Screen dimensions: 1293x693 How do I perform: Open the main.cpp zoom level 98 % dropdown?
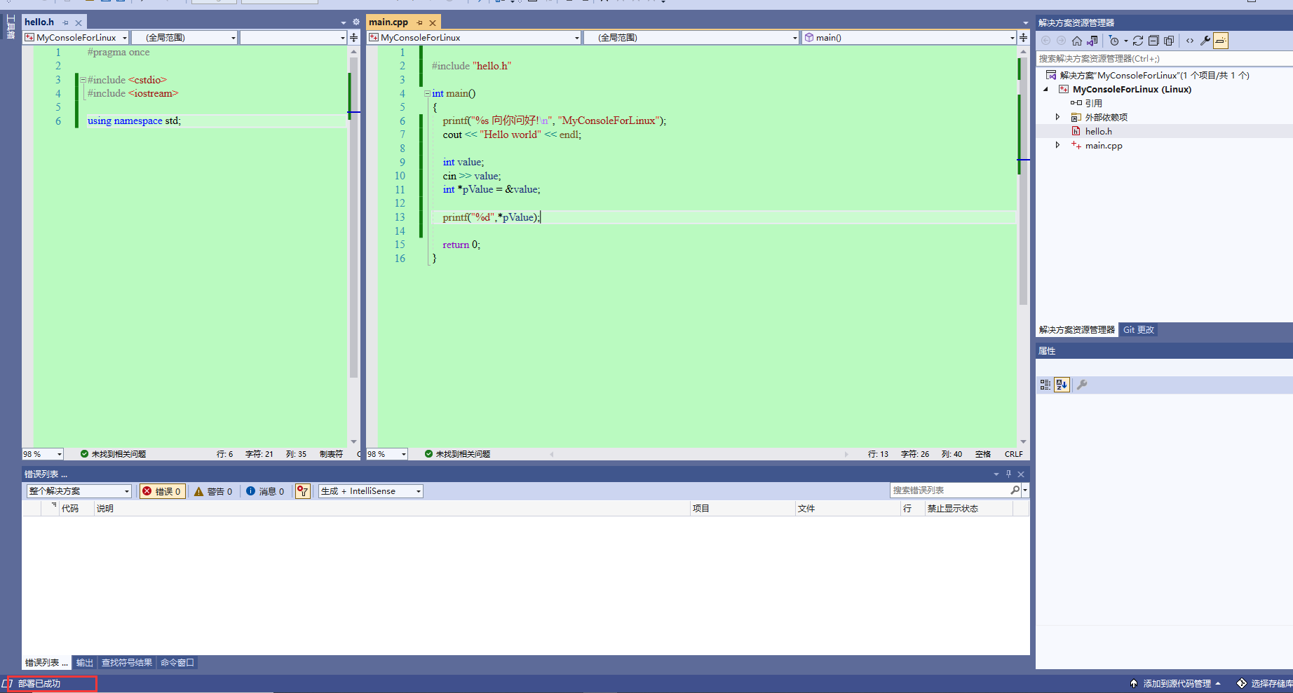click(387, 454)
